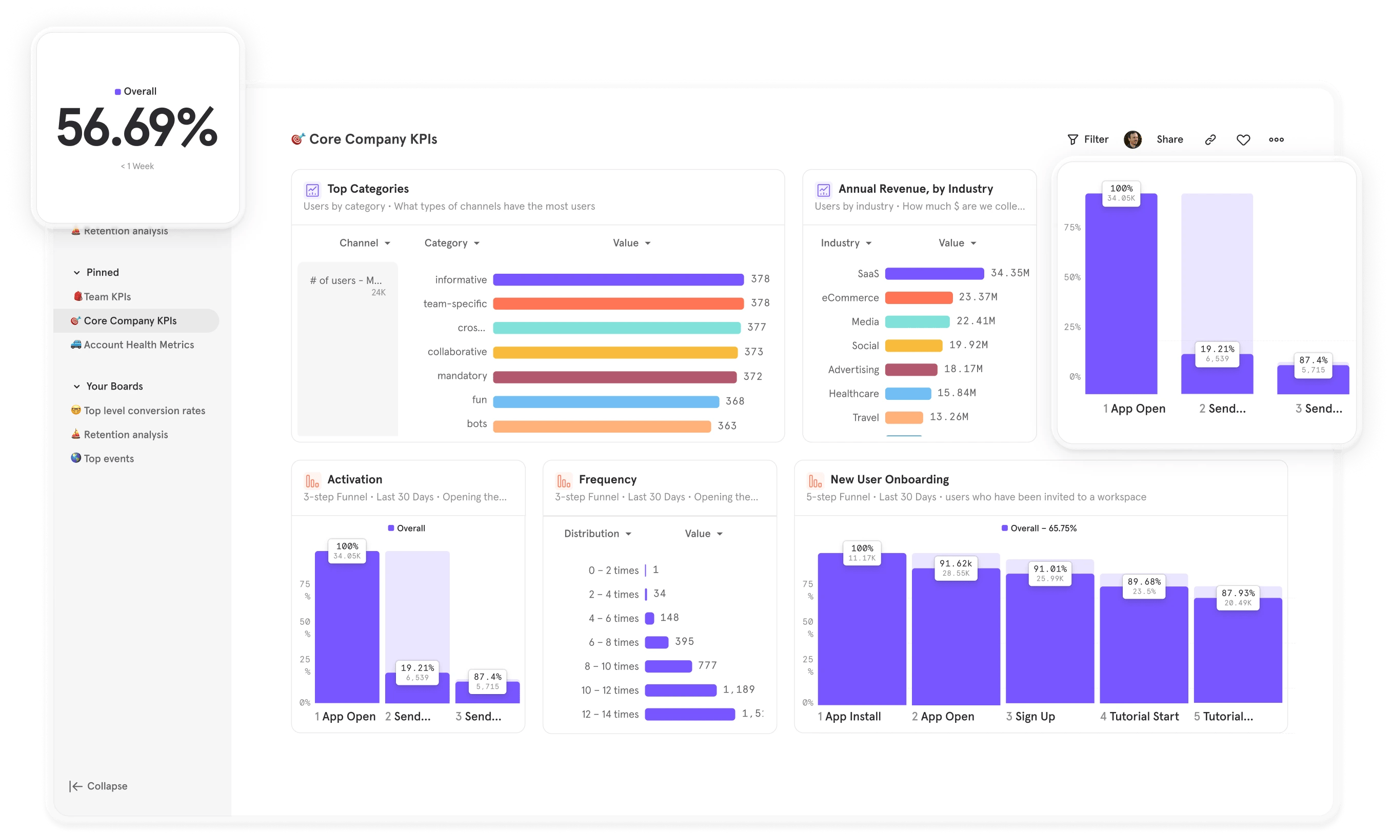1392x834 pixels.
Task: Click the Share button
Action: (x=1169, y=139)
